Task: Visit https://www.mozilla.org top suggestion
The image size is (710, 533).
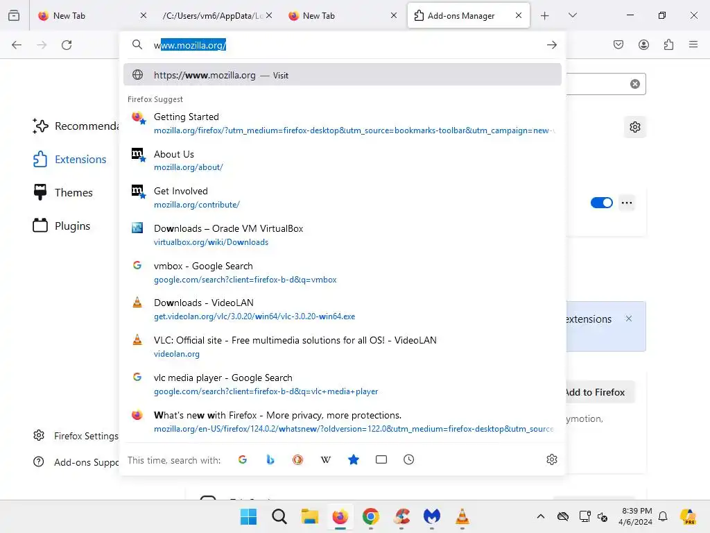Action: coord(343,75)
